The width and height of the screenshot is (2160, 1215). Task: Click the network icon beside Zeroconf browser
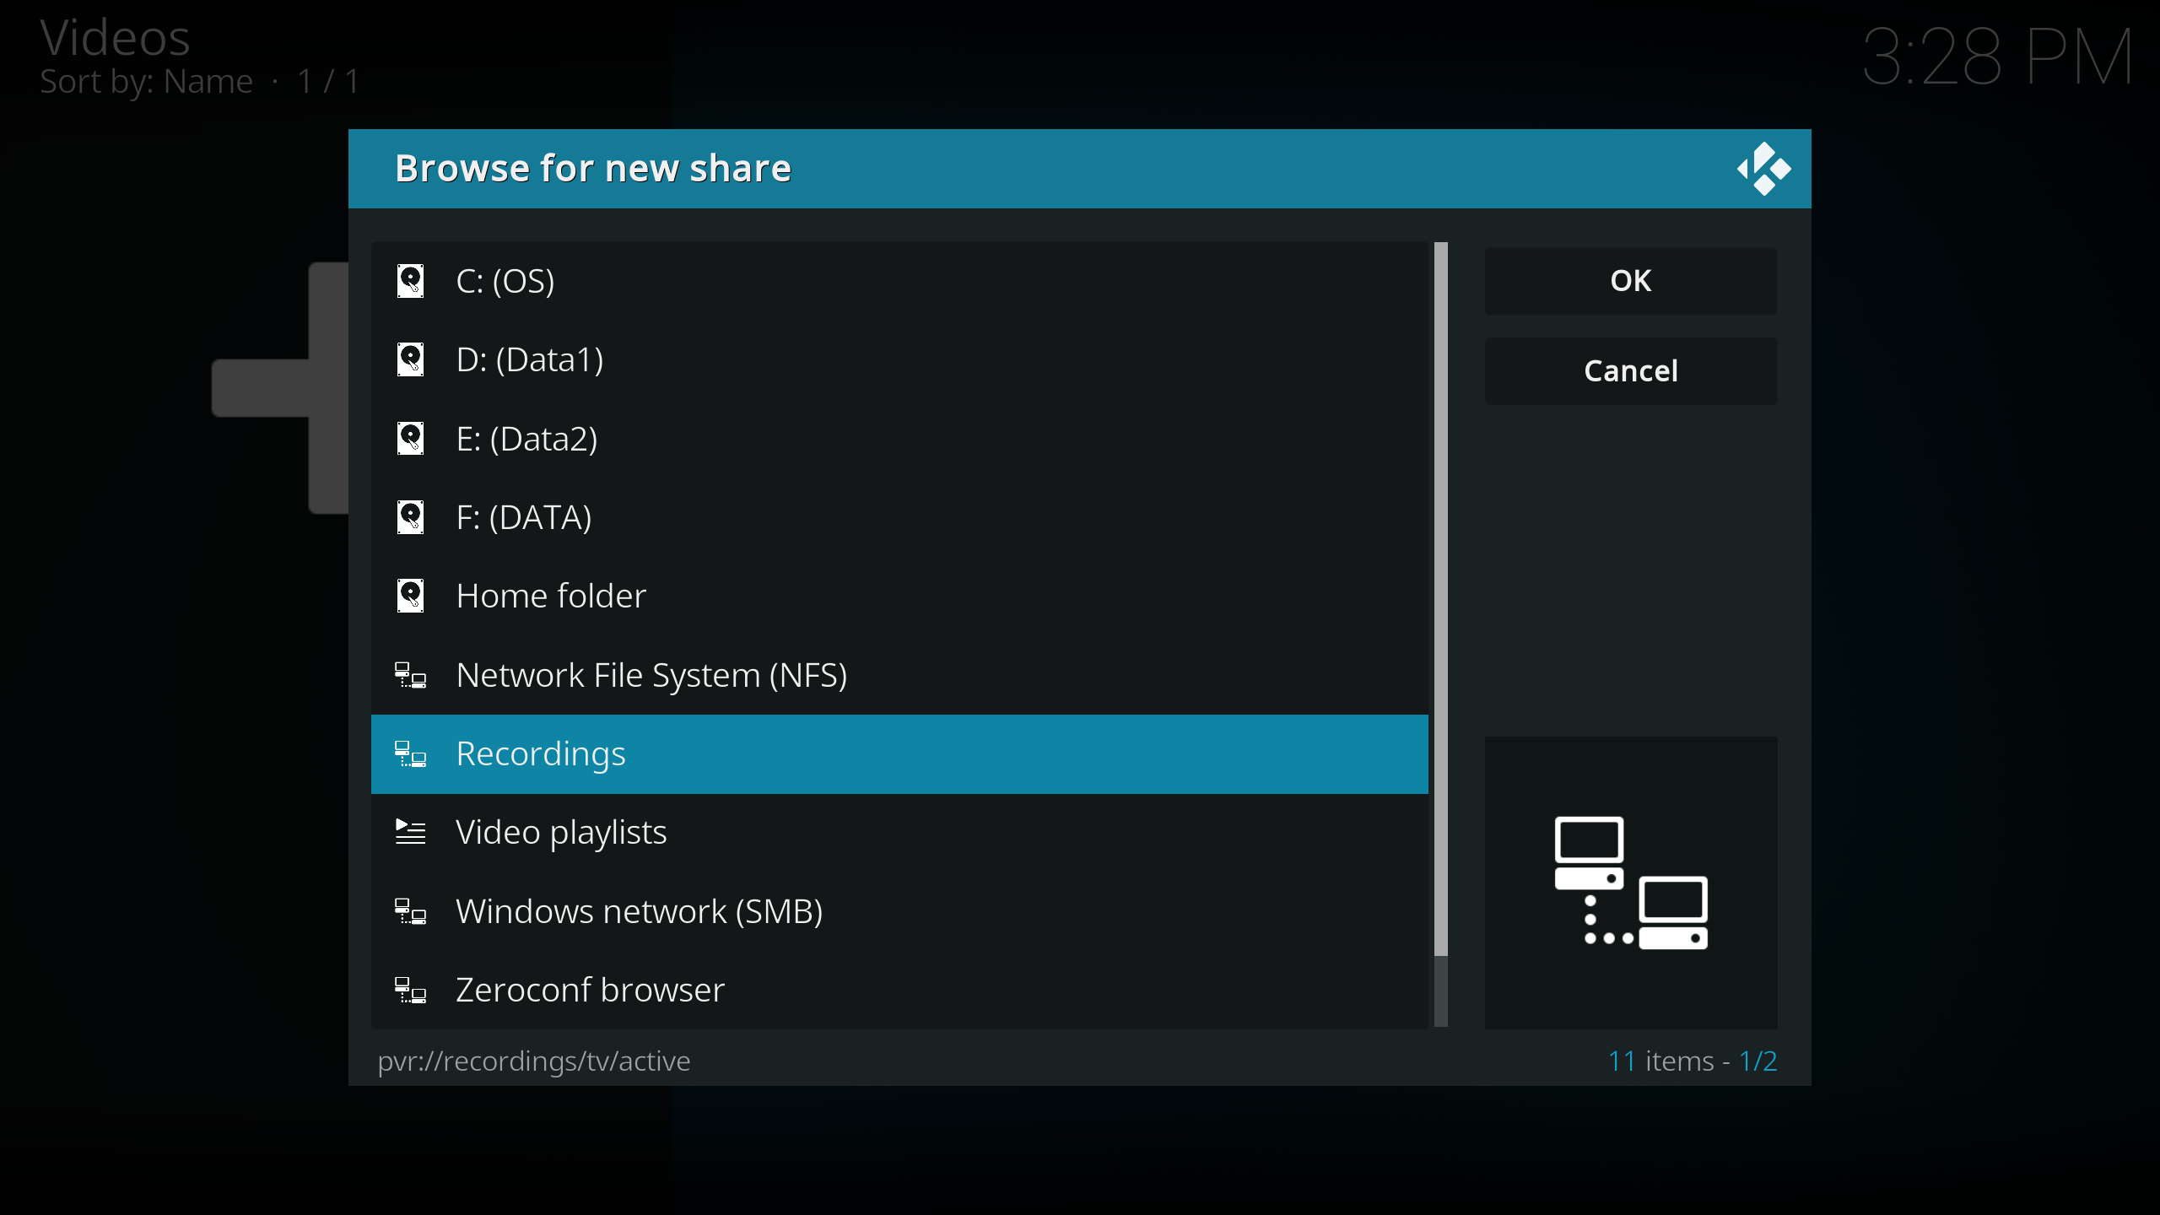[411, 990]
